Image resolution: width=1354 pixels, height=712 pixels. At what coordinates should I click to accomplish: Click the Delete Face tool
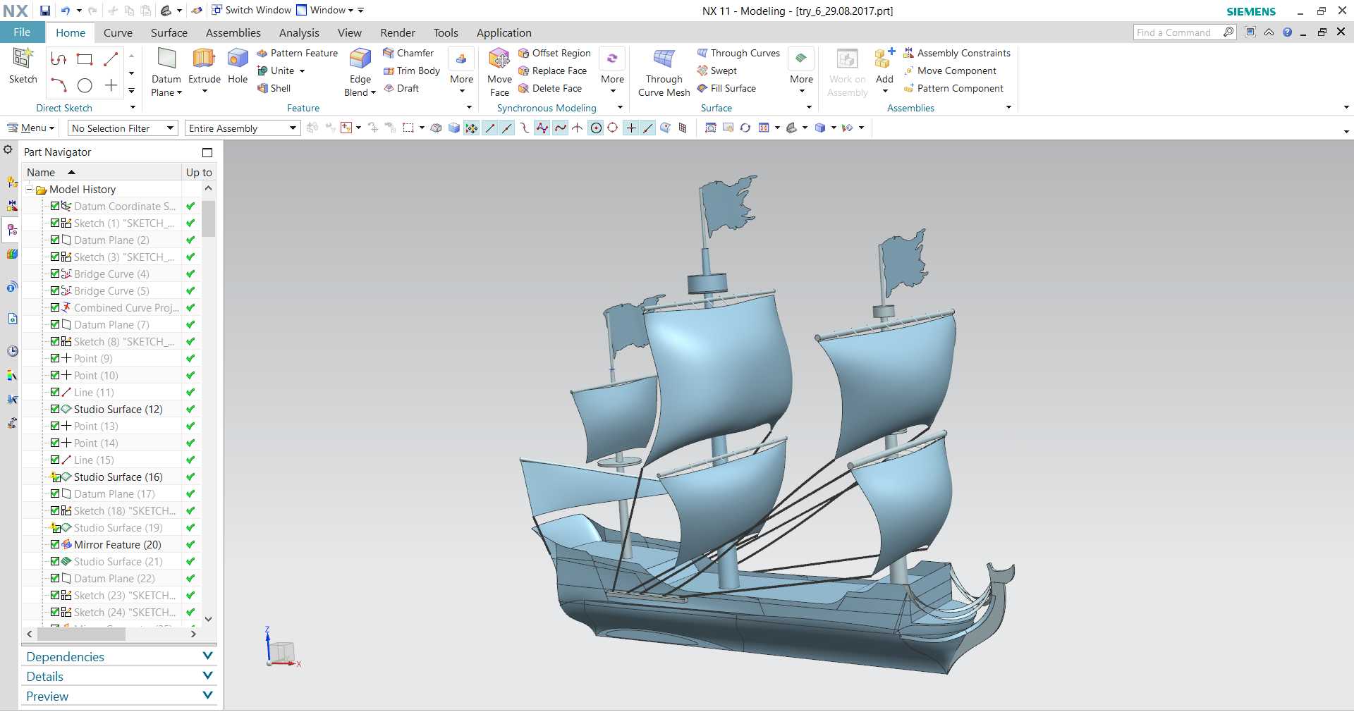coord(550,88)
